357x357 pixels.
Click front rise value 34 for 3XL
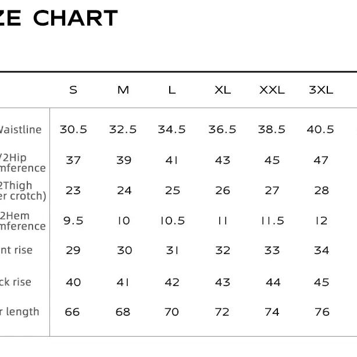tap(322, 251)
